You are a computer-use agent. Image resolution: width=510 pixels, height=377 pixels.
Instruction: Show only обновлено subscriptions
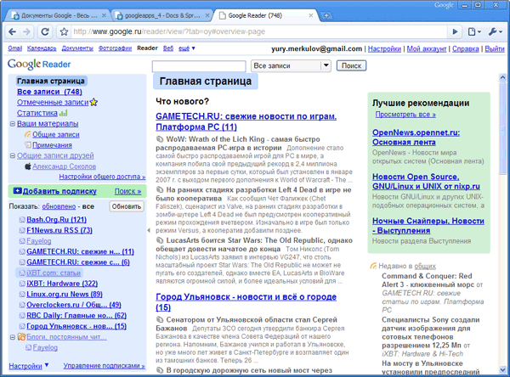tap(59, 206)
